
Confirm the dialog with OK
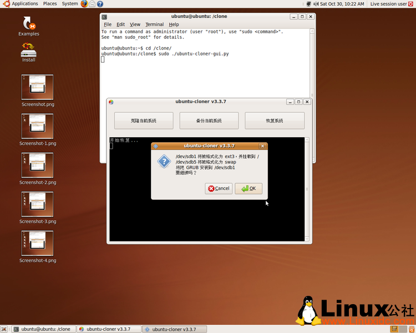point(248,189)
